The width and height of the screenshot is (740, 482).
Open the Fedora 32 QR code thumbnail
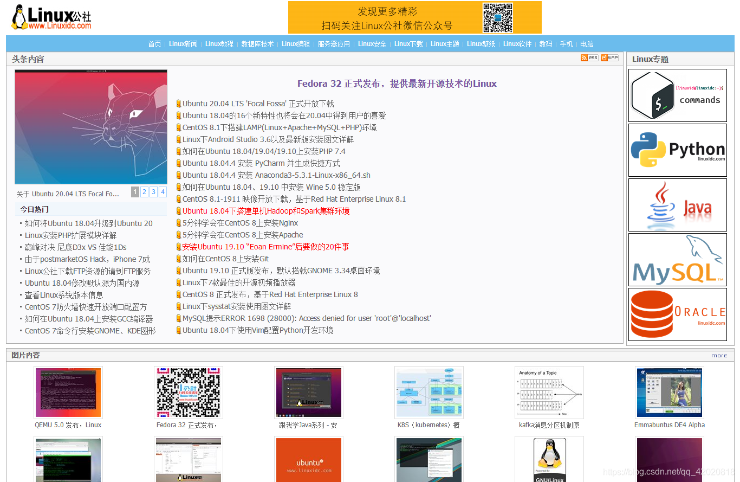click(x=188, y=393)
